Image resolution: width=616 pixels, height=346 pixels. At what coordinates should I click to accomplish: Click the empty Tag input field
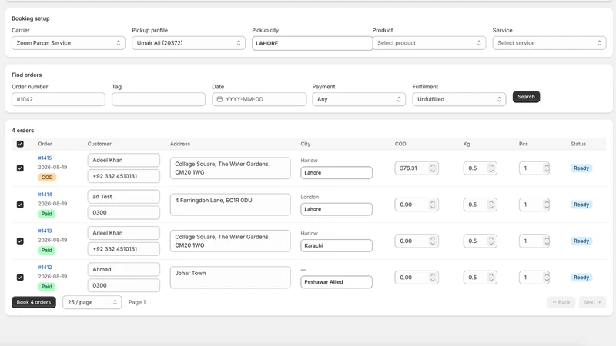(159, 99)
